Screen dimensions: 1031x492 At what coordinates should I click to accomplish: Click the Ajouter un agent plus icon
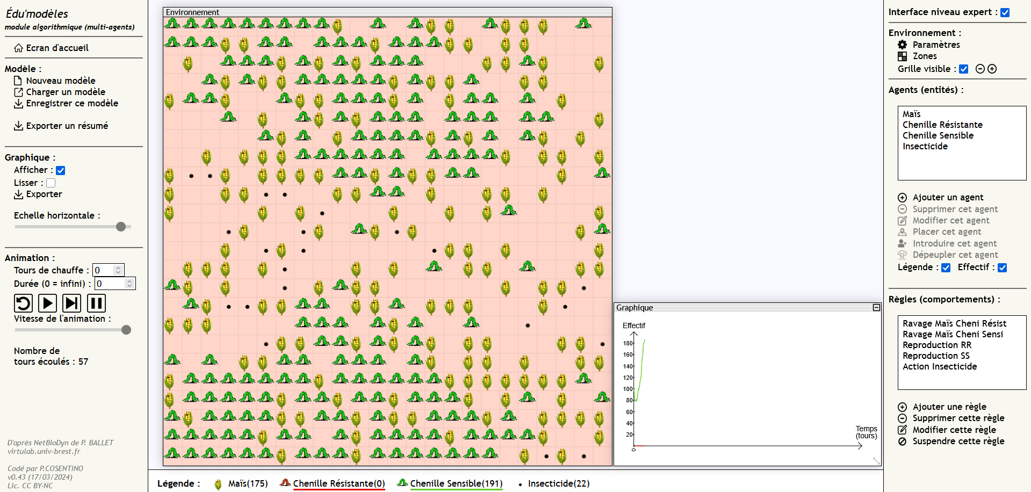pos(903,198)
